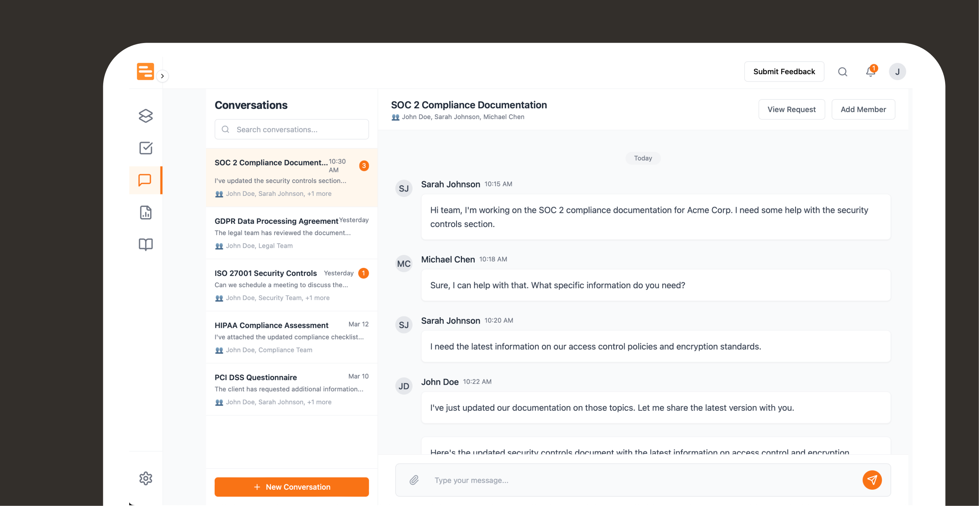Open the layers stack sidebar icon

(146, 116)
